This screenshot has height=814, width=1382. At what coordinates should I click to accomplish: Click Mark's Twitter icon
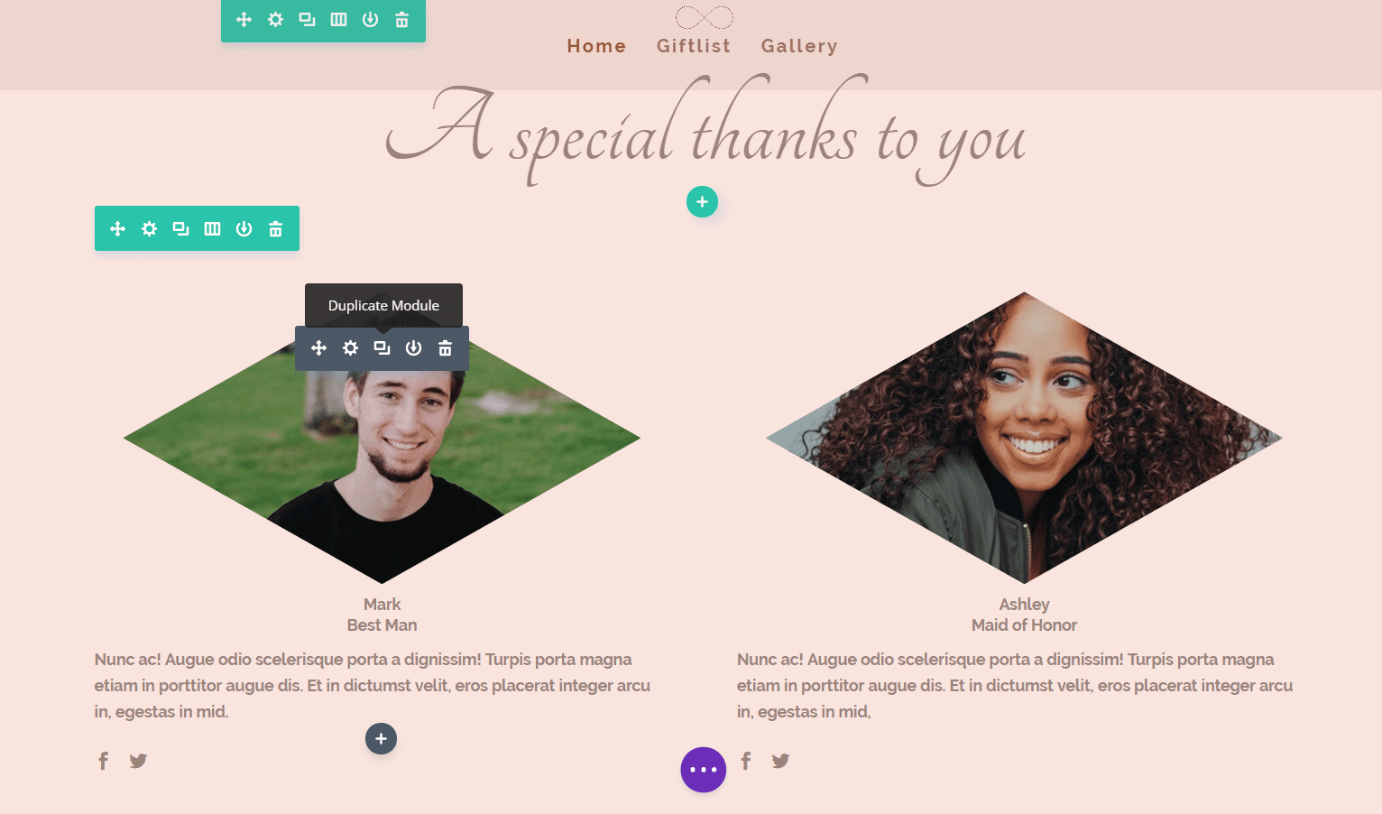pyautogui.click(x=138, y=761)
